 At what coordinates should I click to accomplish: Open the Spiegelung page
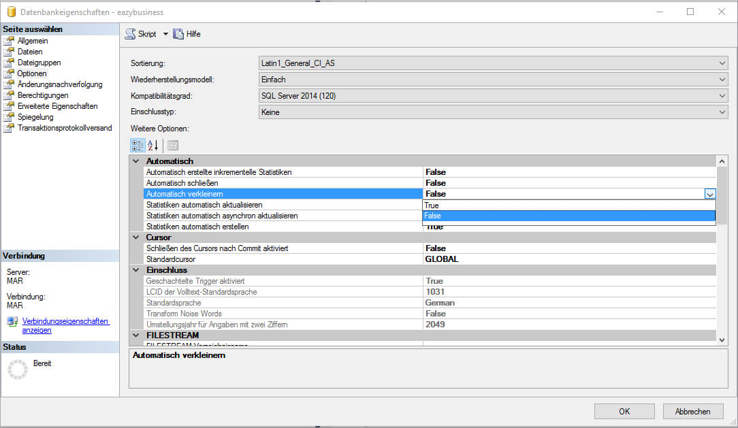[35, 117]
